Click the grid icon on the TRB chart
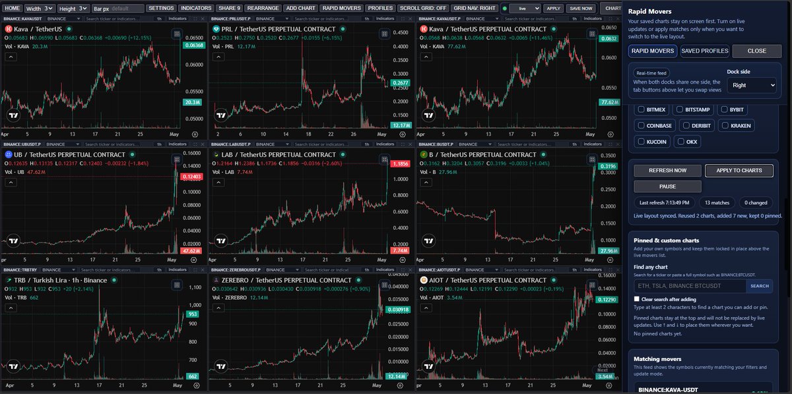The height and width of the screenshot is (394, 792). (x=177, y=285)
